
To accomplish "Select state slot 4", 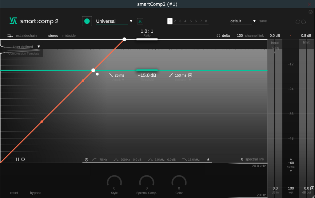I will [185, 21].
